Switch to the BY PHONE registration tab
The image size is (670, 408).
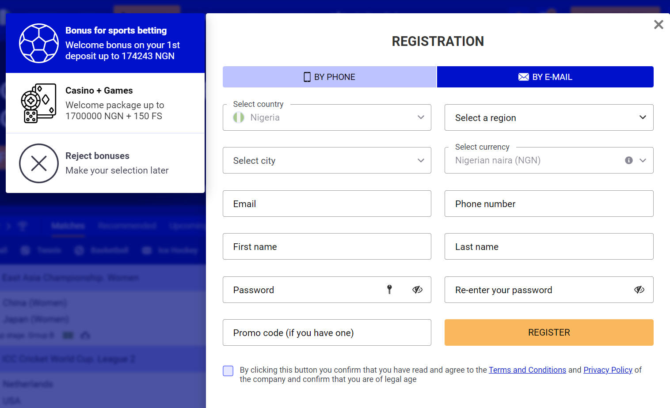click(x=329, y=76)
